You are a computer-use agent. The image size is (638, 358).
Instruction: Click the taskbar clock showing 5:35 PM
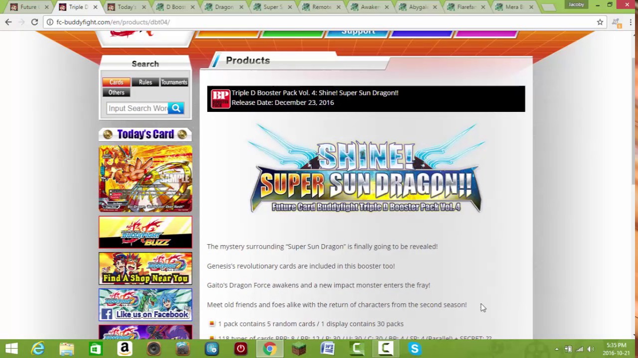(616, 349)
